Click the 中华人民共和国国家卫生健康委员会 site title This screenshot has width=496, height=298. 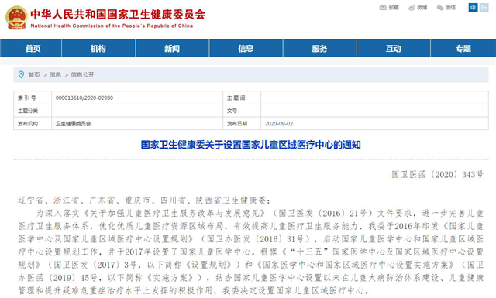[118, 14]
